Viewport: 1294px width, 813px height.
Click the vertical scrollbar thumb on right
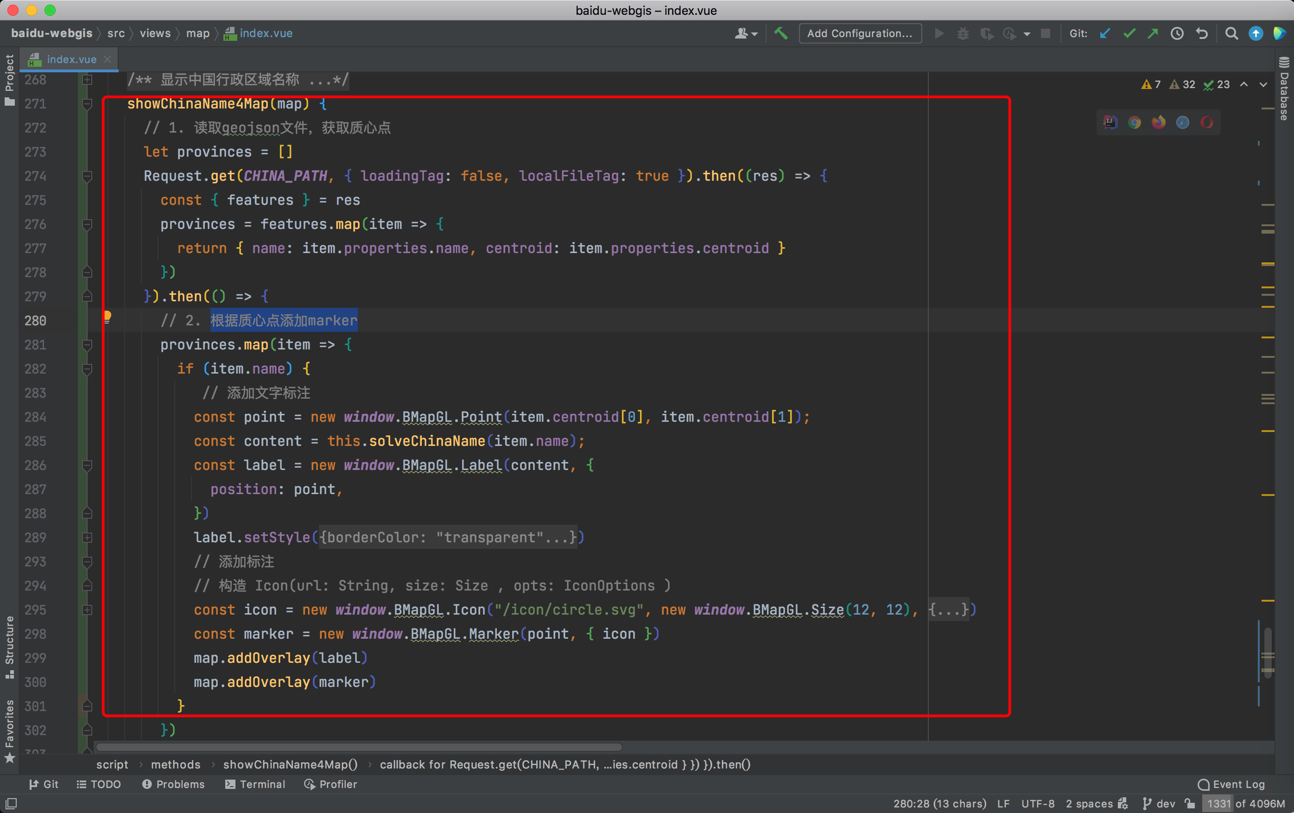pyautogui.click(x=1268, y=653)
